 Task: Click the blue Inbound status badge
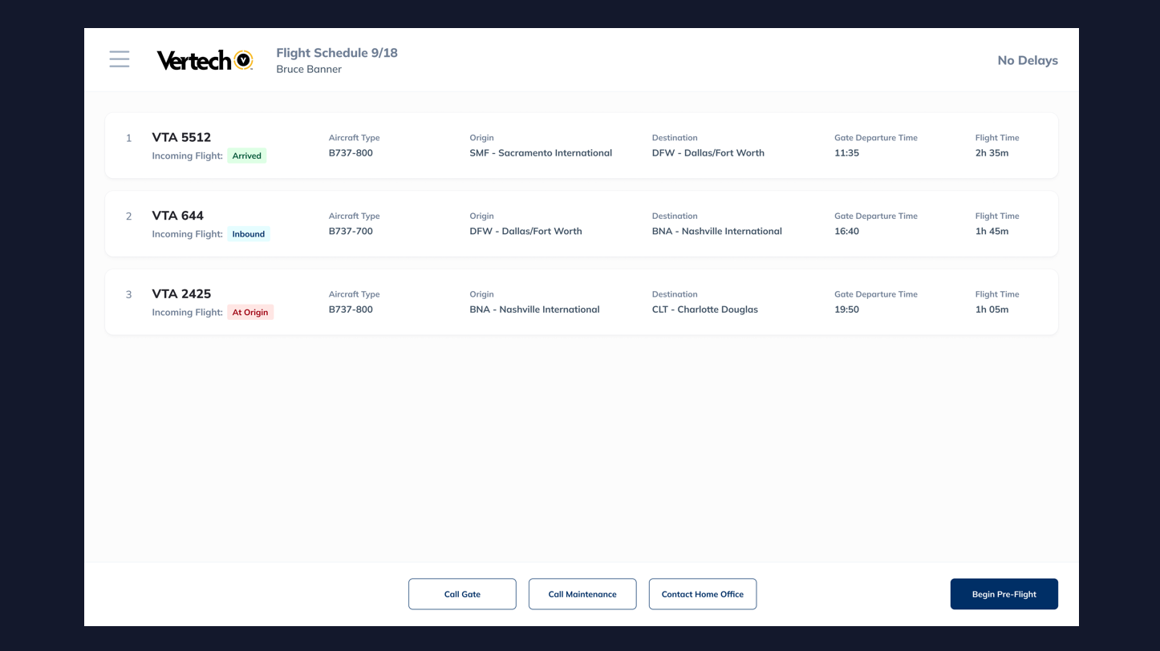click(248, 234)
